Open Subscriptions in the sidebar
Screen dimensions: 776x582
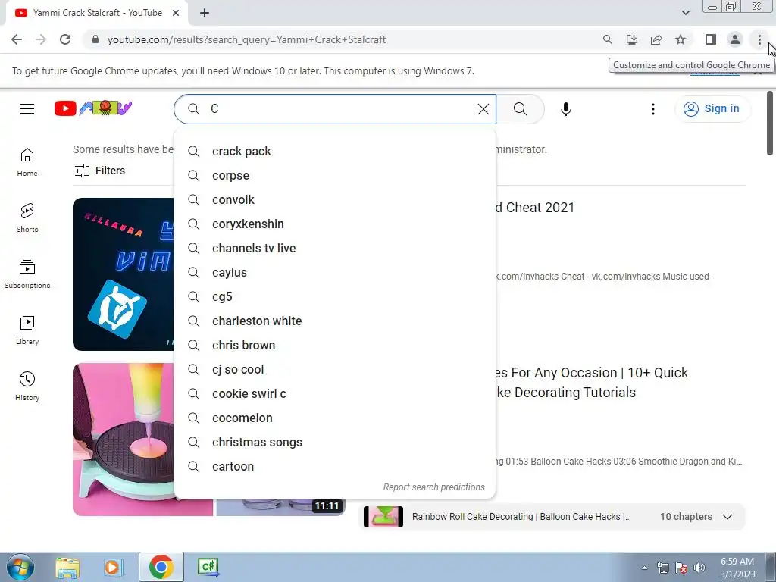[27, 274]
